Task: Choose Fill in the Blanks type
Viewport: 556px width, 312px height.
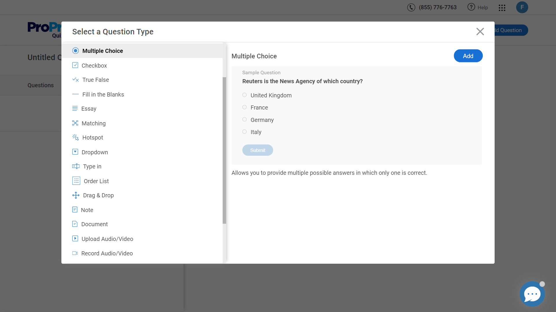Action: pyautogui.click(x=103, y=94)
